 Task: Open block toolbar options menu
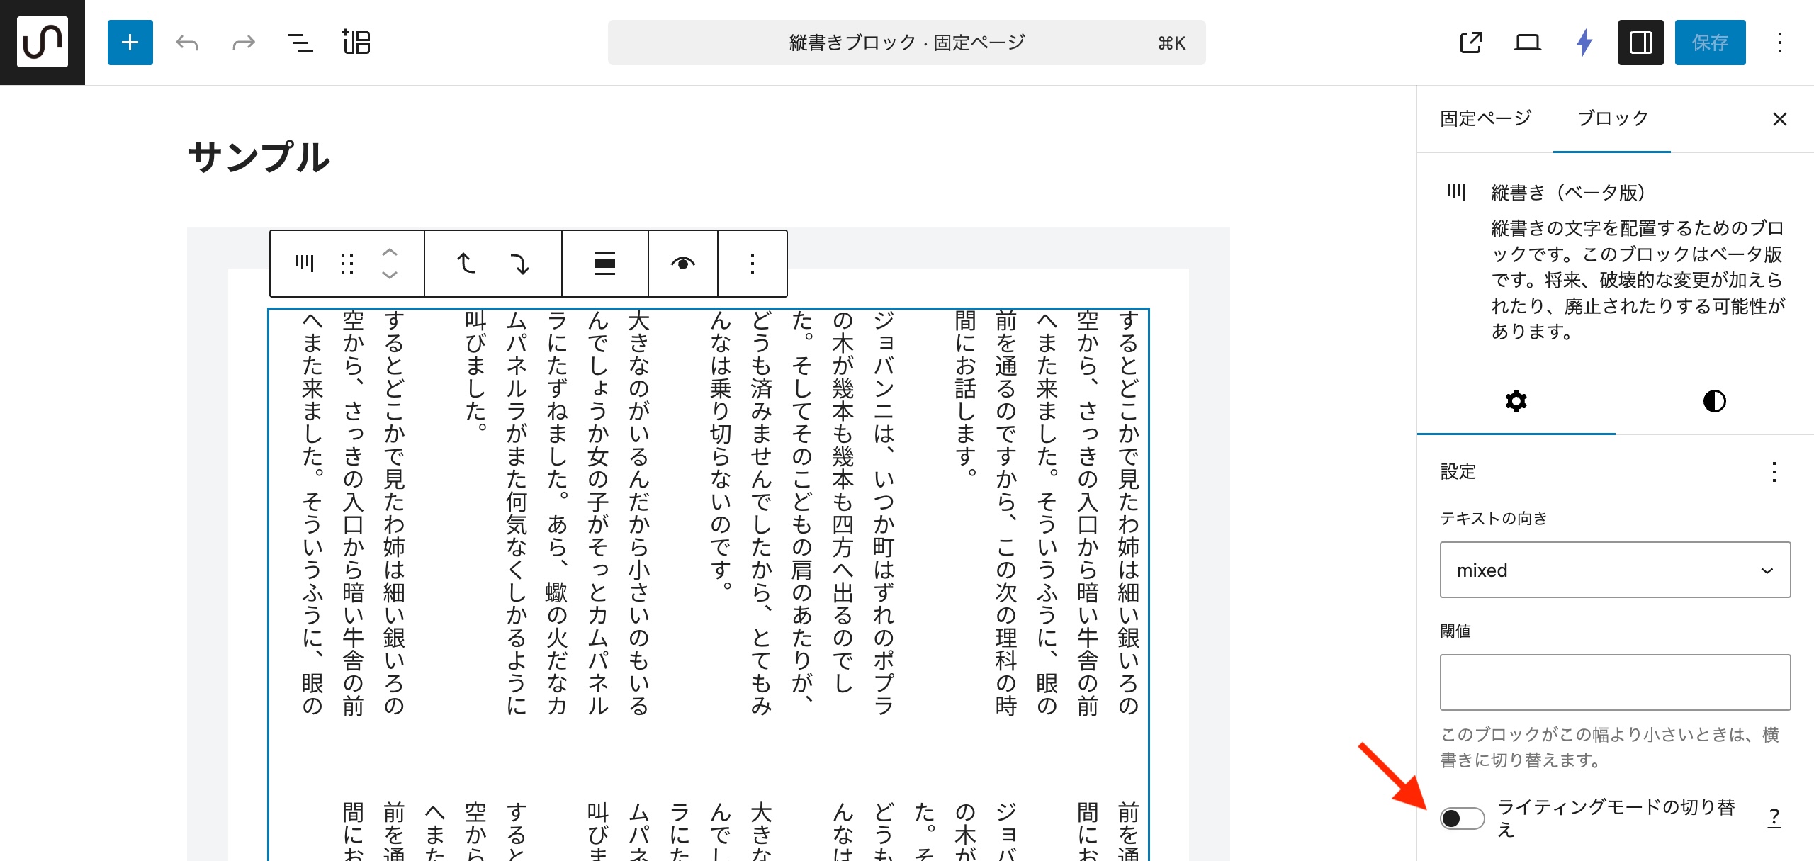[x=753, y=264]
